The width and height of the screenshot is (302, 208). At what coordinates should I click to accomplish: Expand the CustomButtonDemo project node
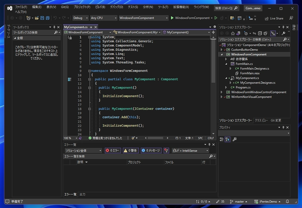(221, 50)
